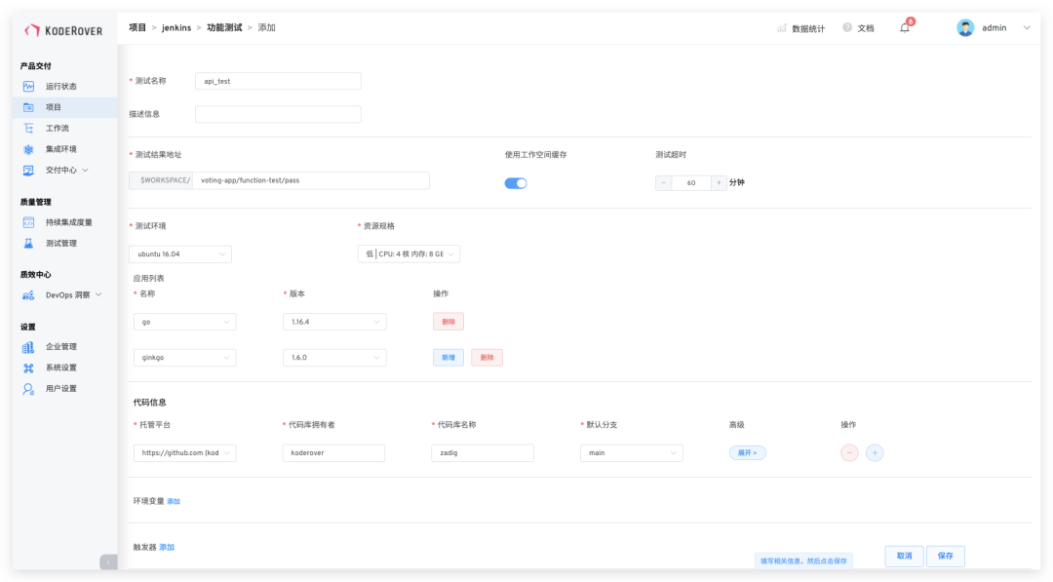This screenshot has width=1053, height=582.
Task: Click the 工作流 sidebar icon
Action: click(x=28, y=129)
